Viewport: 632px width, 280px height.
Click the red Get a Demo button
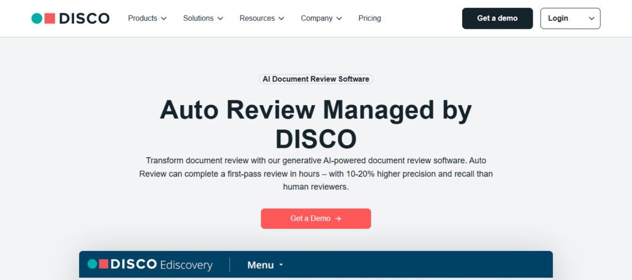pos(316,218)
